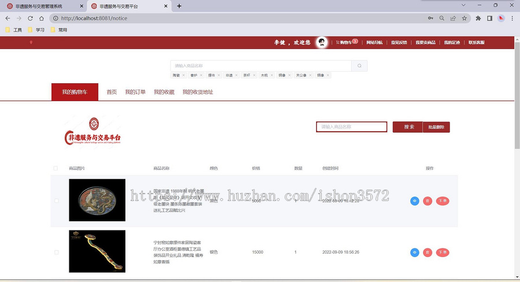Screen dimensions: 520x282
Task: Open the 购物车 cart link with badge
Action: coord(347,42)
